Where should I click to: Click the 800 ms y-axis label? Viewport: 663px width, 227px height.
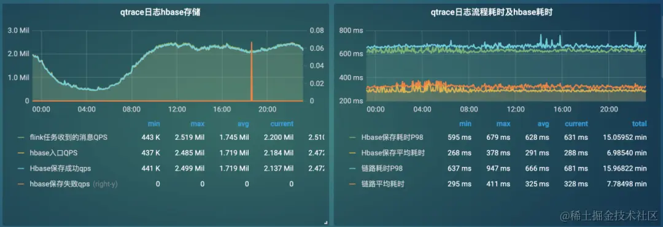352,31
